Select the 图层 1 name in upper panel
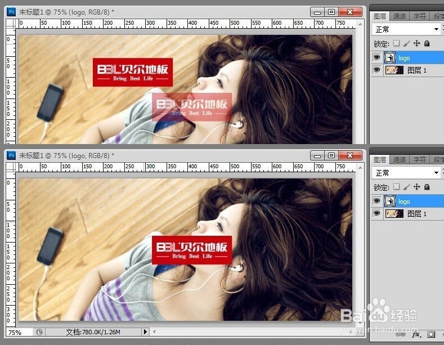 coord(417,70)
